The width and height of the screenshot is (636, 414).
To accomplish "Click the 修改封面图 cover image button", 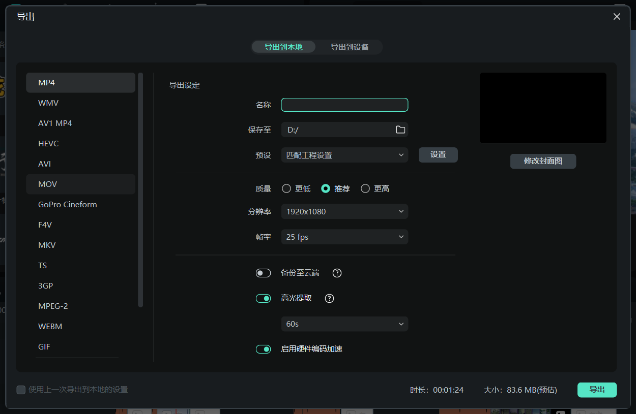I will click(543, 161).
